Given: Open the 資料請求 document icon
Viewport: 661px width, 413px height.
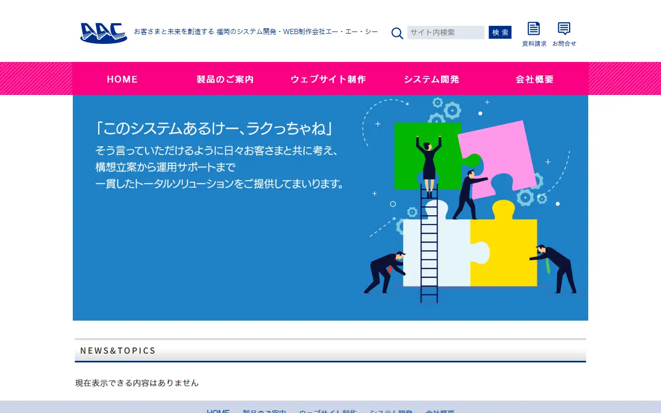Looking at the screenshot, I should [x=534, y=35].
